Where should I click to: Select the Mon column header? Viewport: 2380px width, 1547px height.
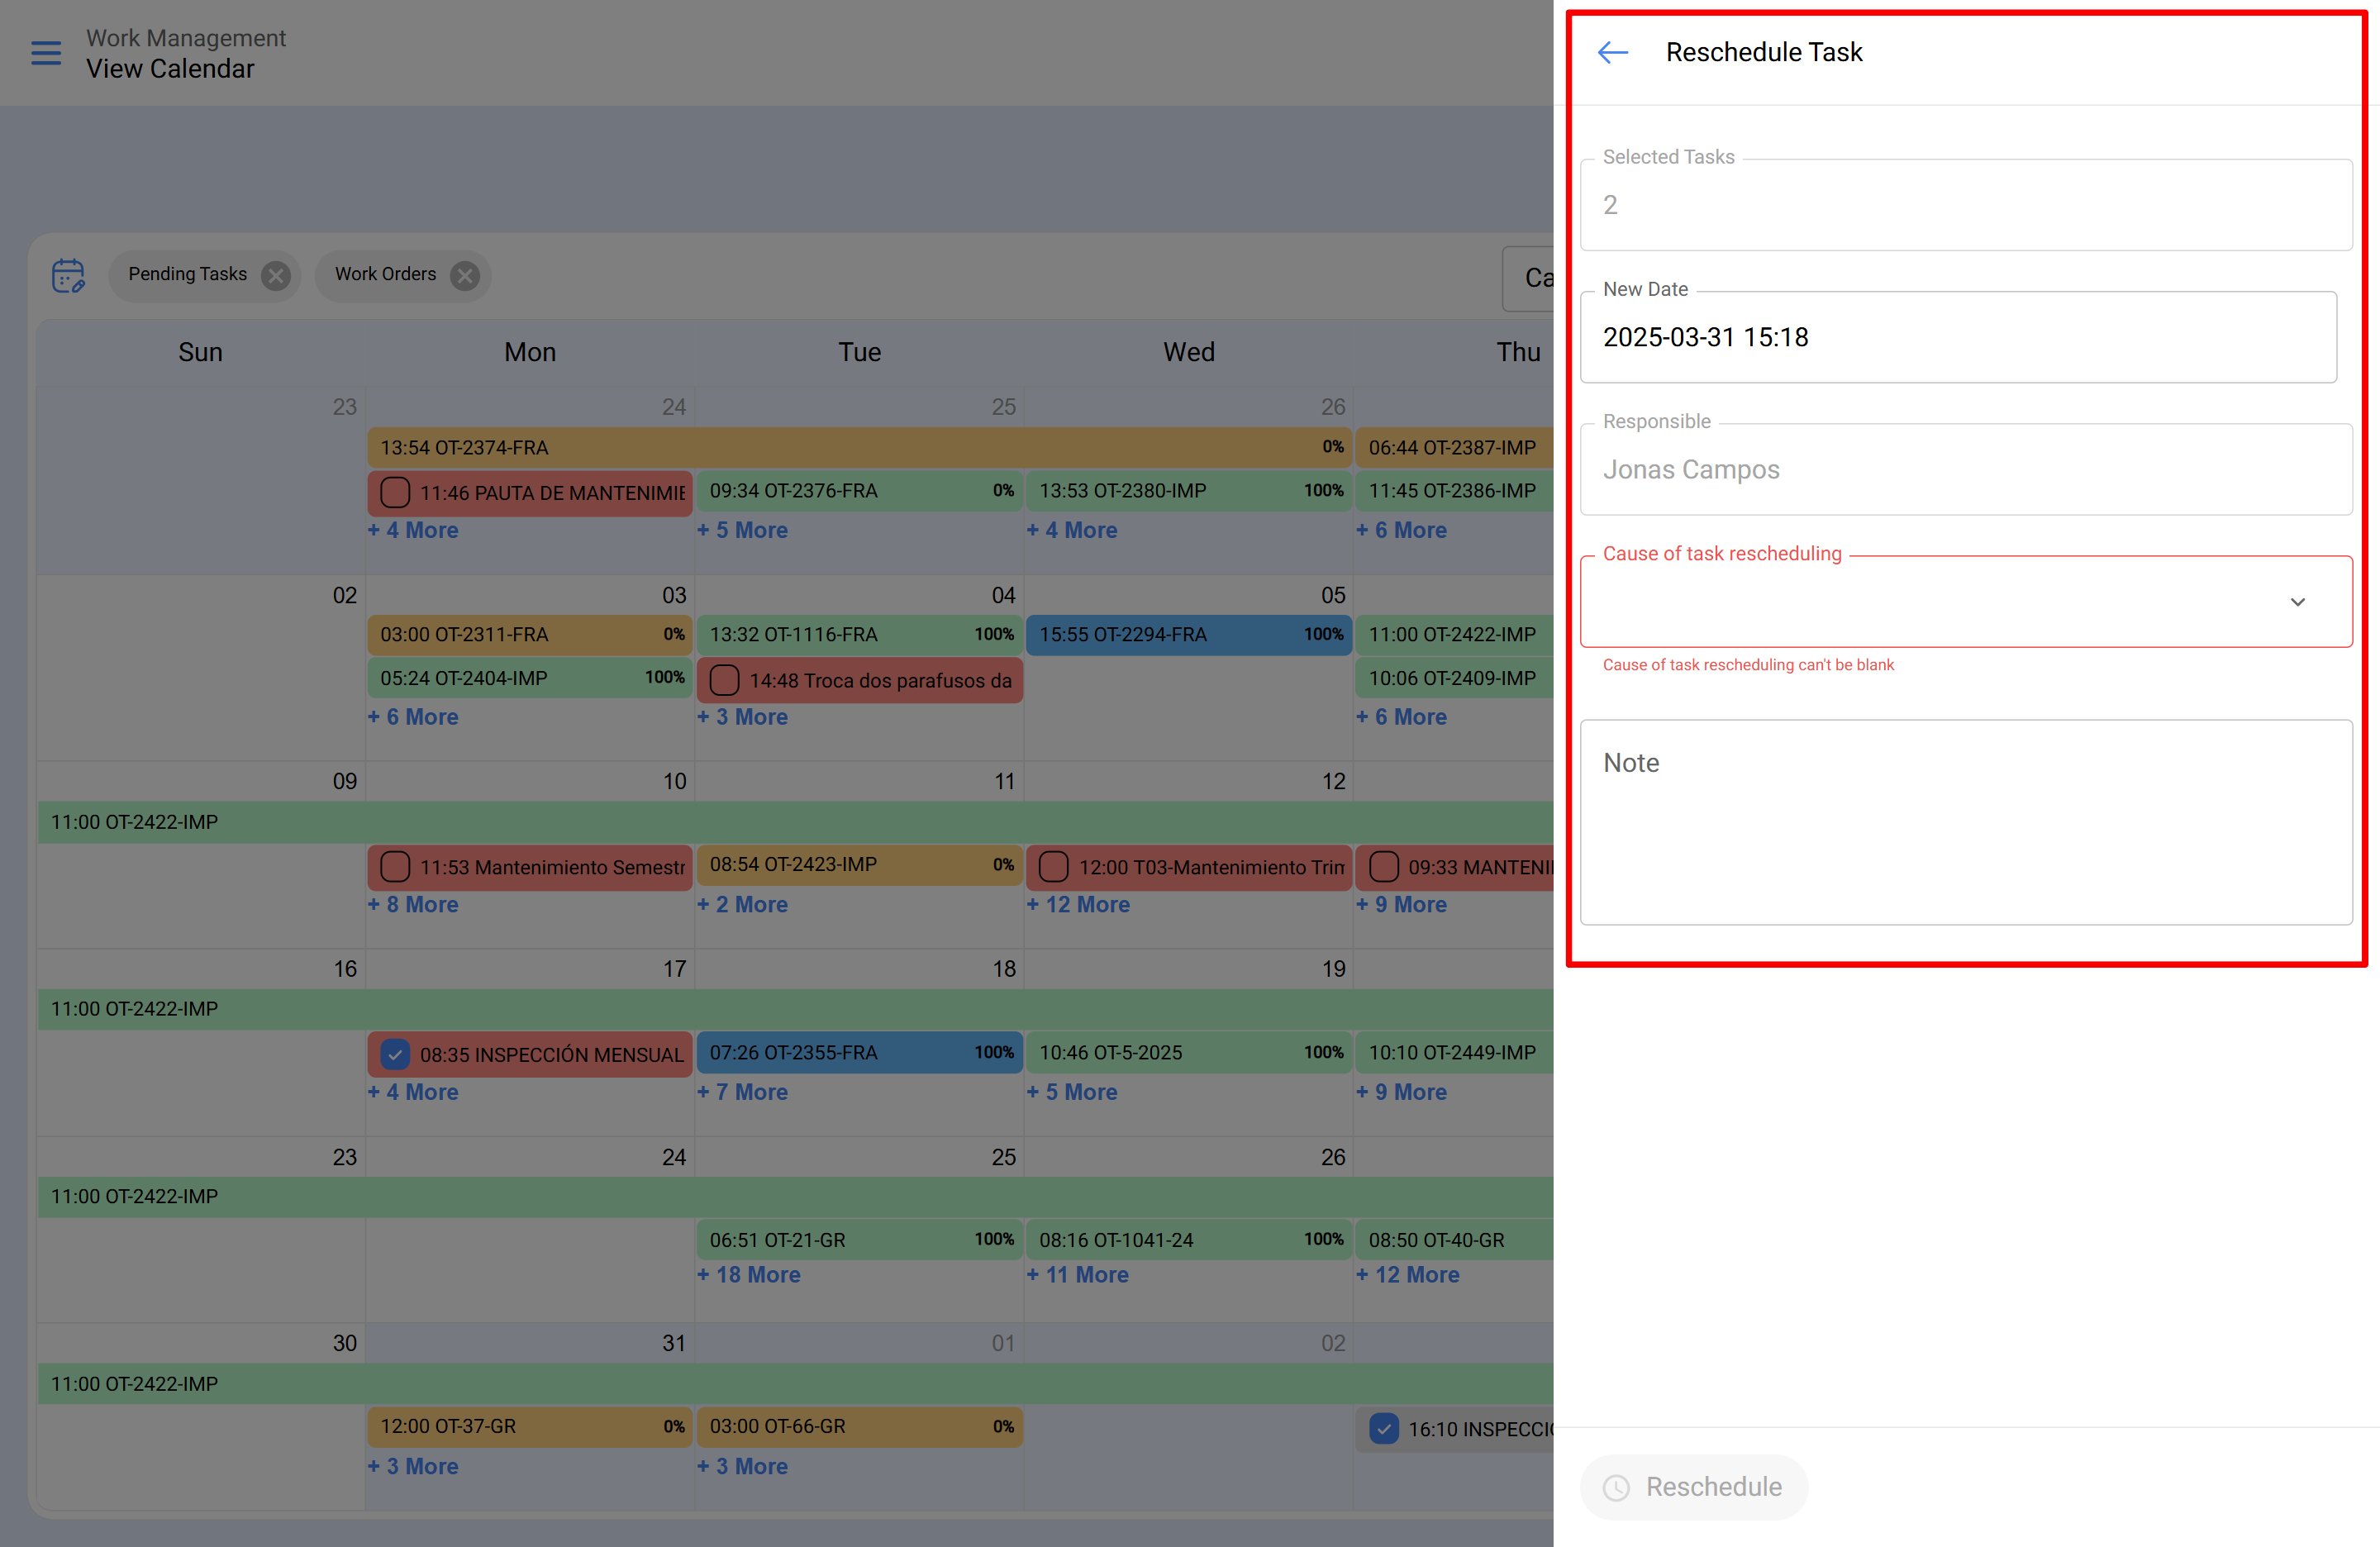click(x=529, y=351)
